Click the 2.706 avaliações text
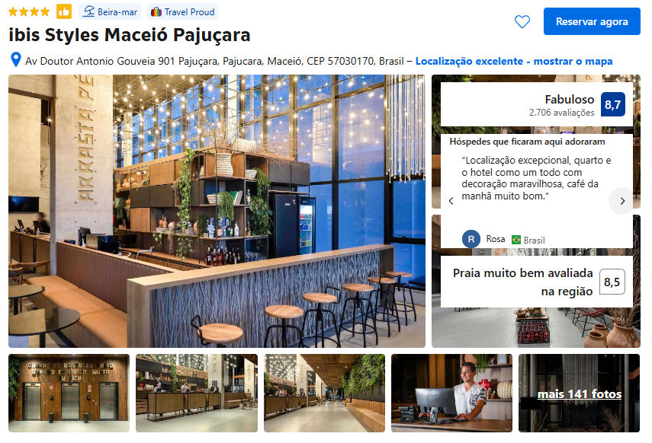 [x=562, y=113]
